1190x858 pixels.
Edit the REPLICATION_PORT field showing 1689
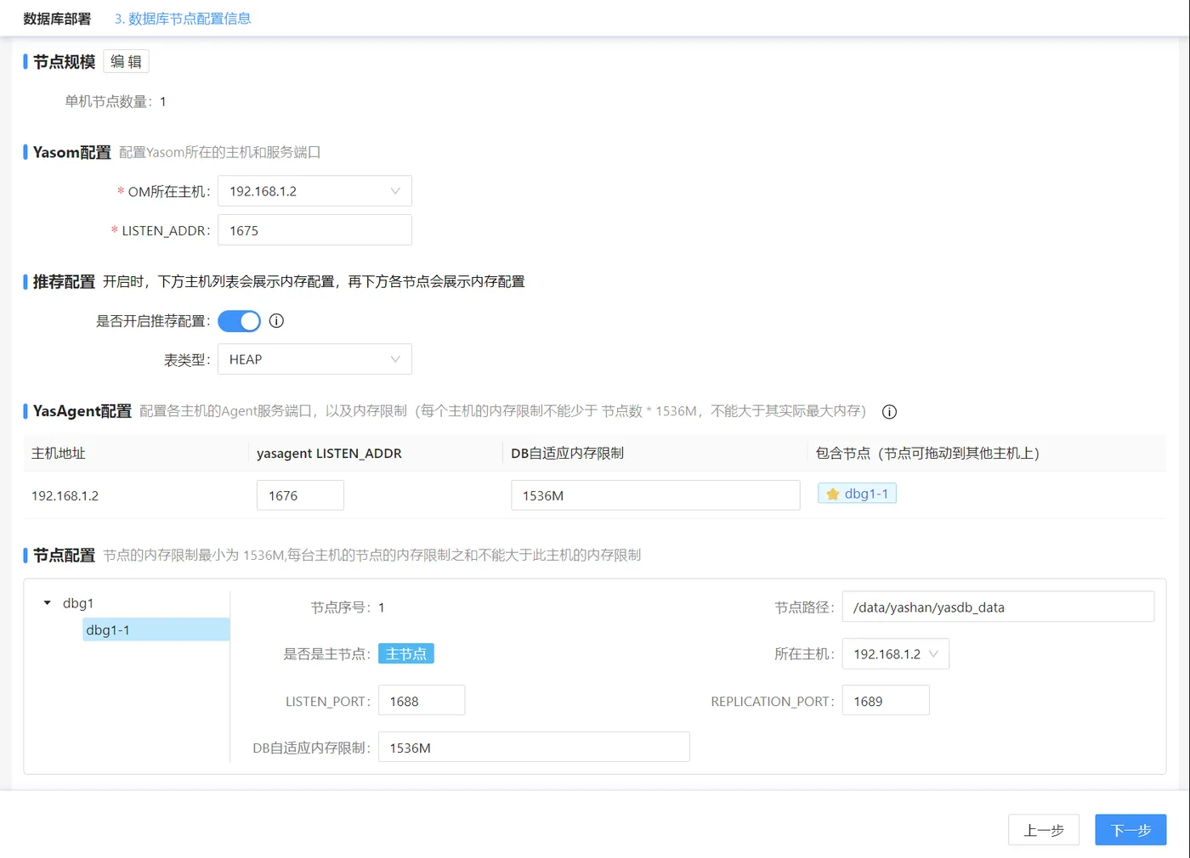pyautogui.click(x=885, y=700)
